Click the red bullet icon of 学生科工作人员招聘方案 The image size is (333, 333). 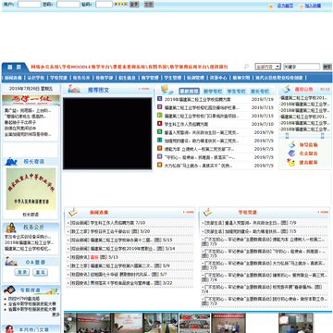159,124
